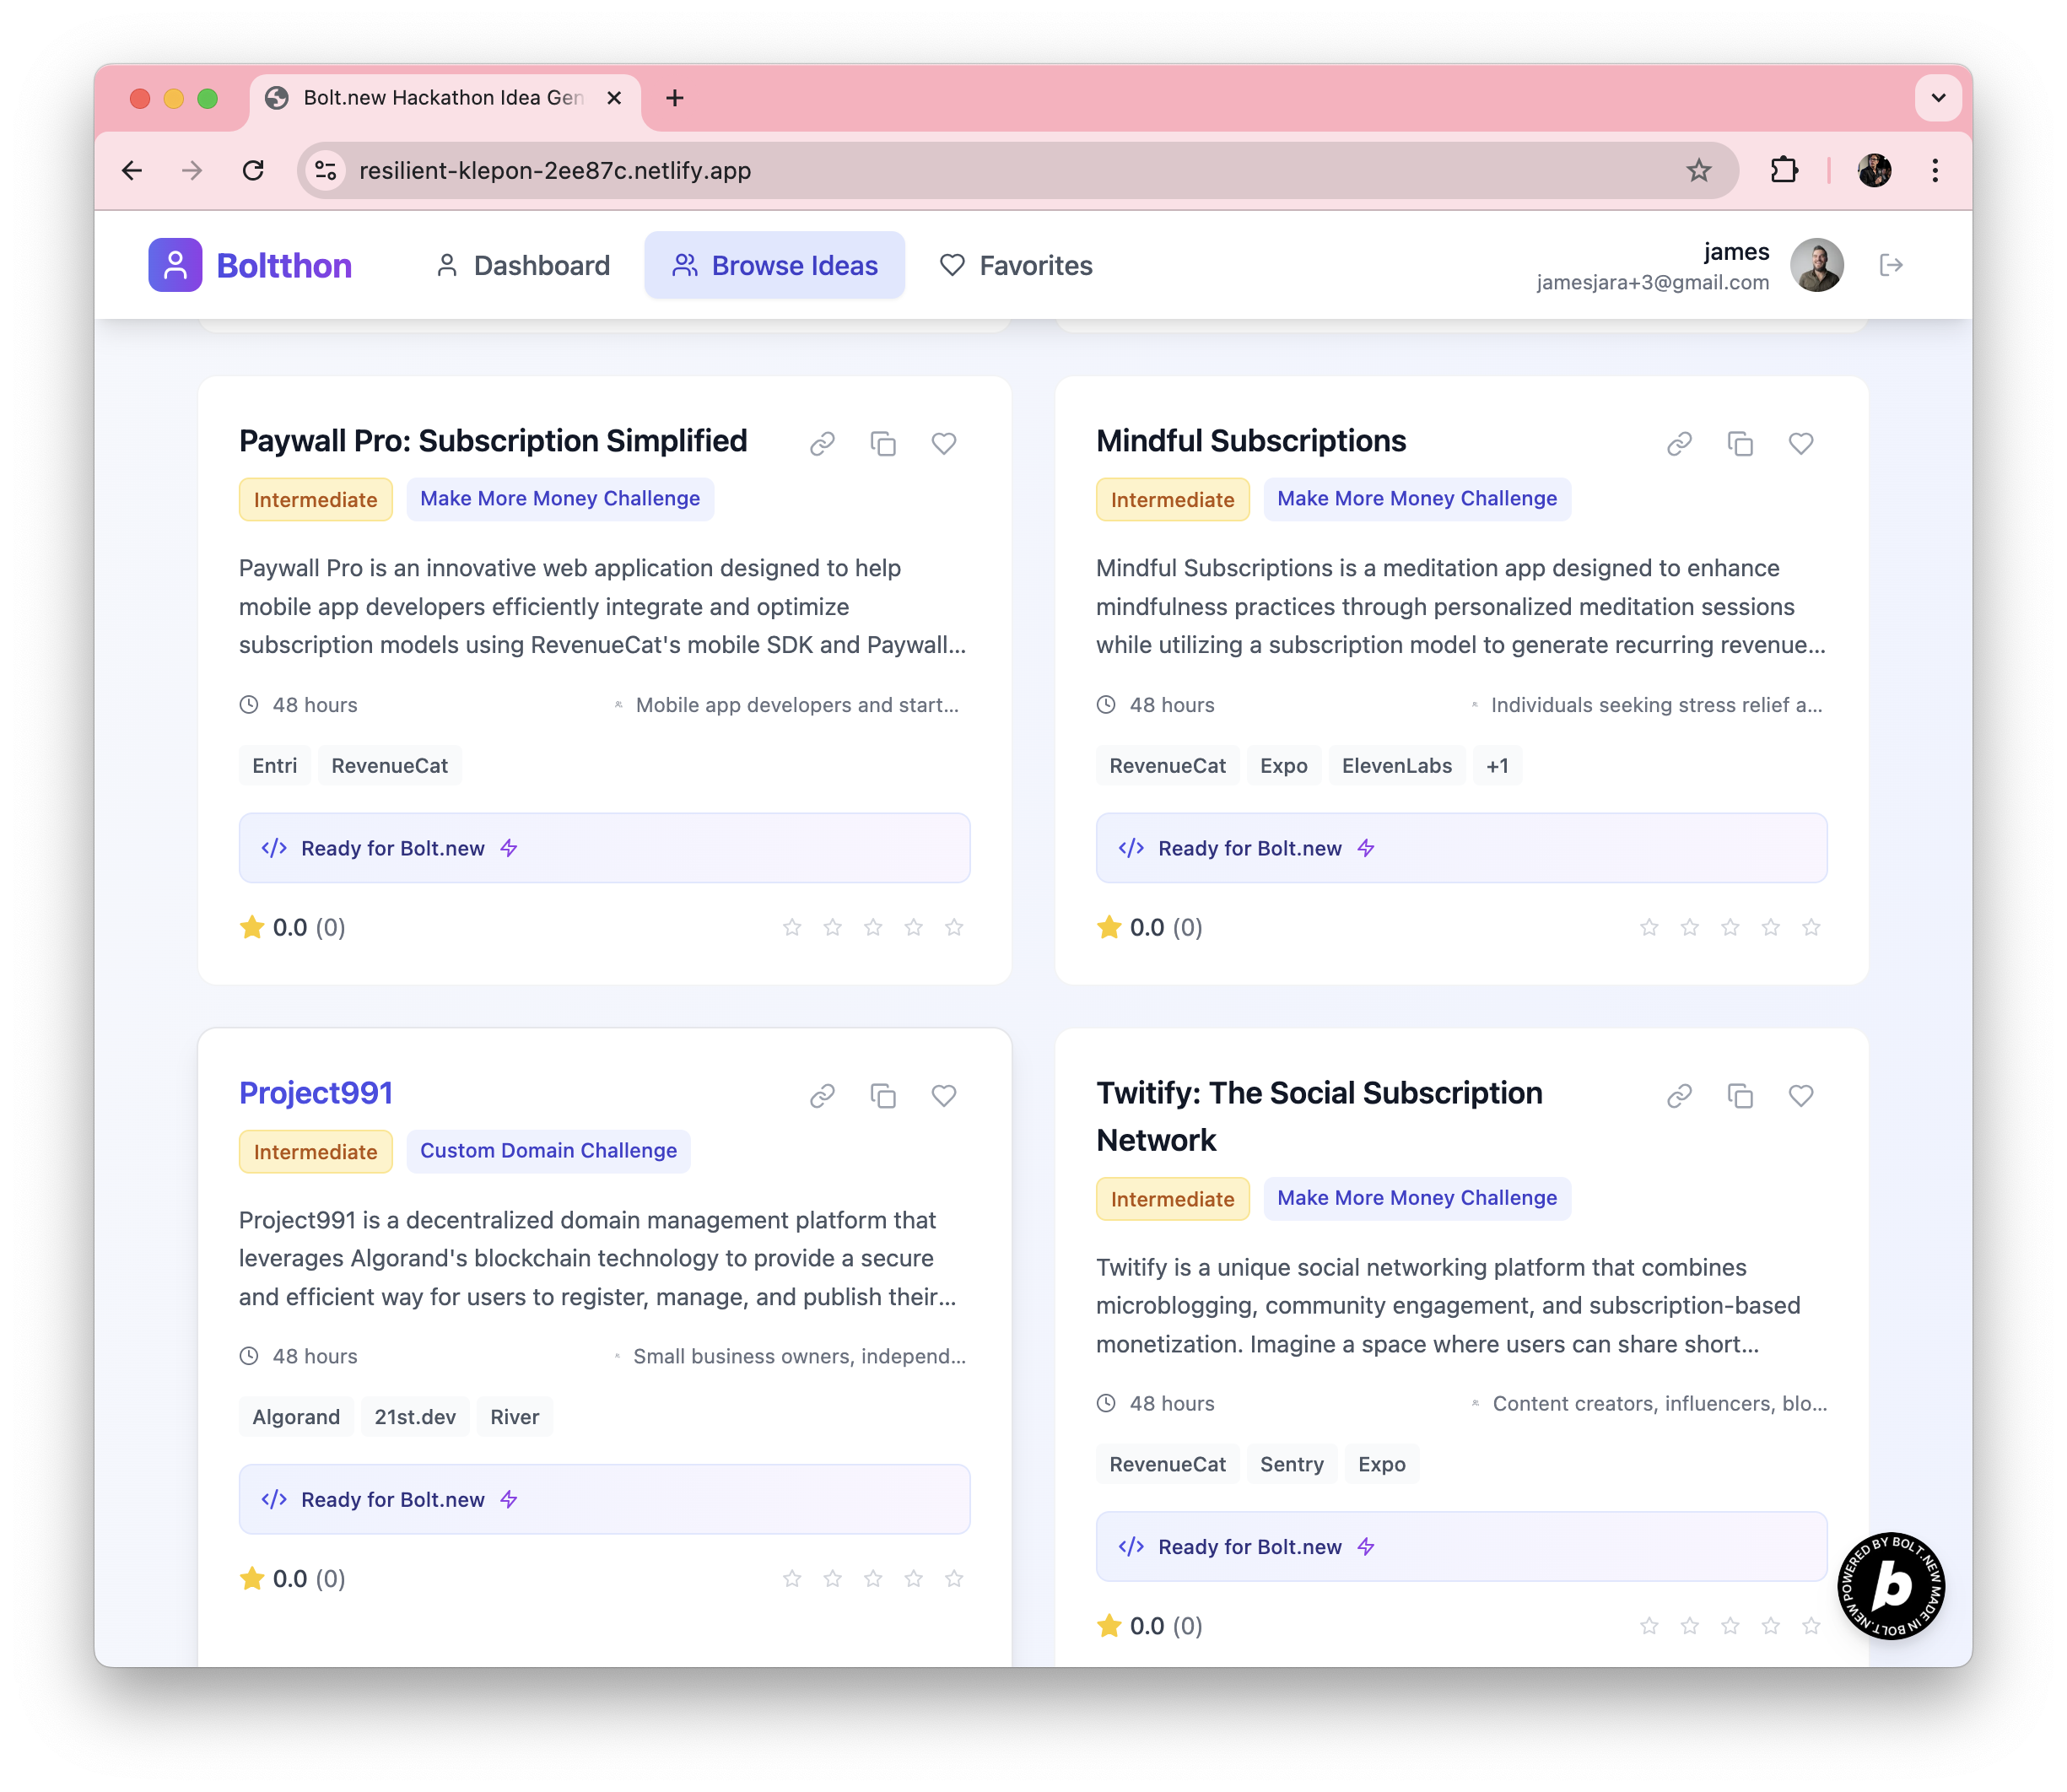Click the browser extensions puzzle icon
This screenshot has width=2067, height=1792.
pos(1784,170)
